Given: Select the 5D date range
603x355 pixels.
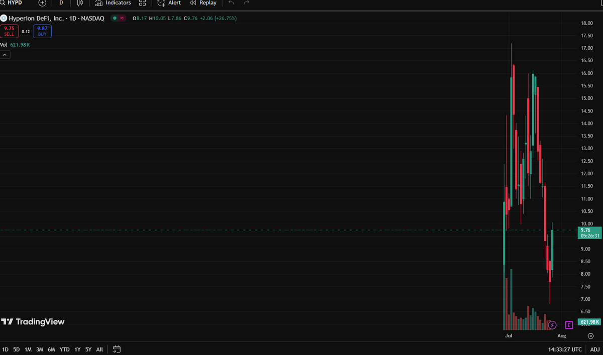Looking at the screenshot, I should (17, 349).
